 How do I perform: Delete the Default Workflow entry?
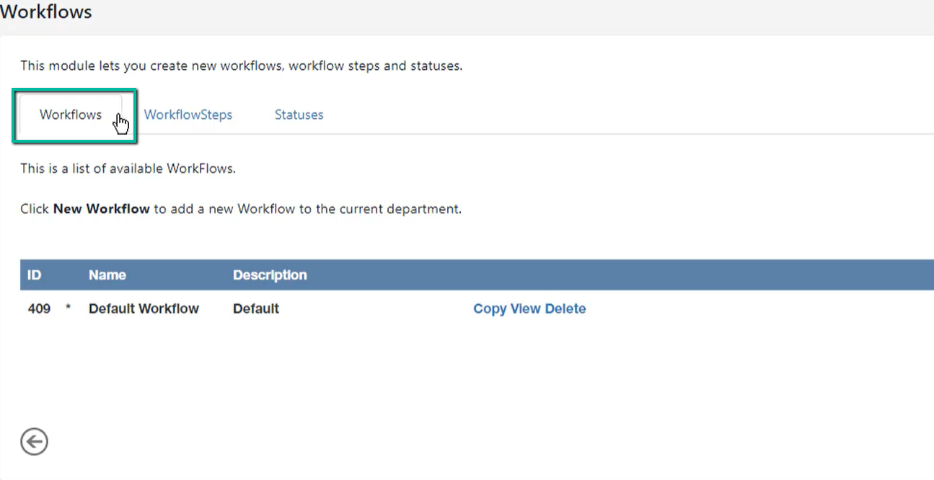[x=565, y=308]
